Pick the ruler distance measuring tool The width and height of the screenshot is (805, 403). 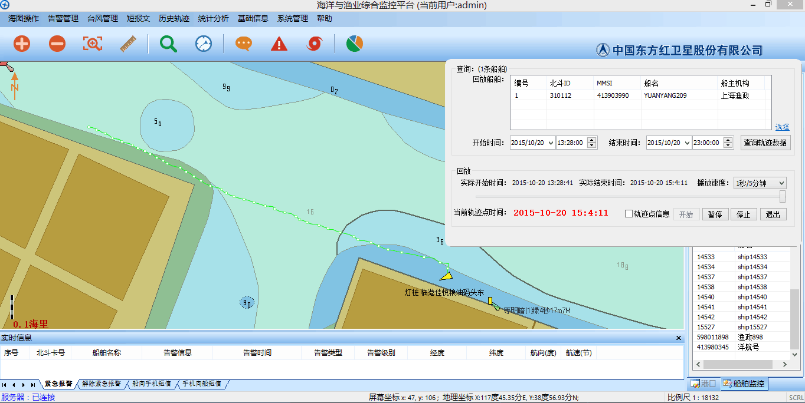[128, 44]
